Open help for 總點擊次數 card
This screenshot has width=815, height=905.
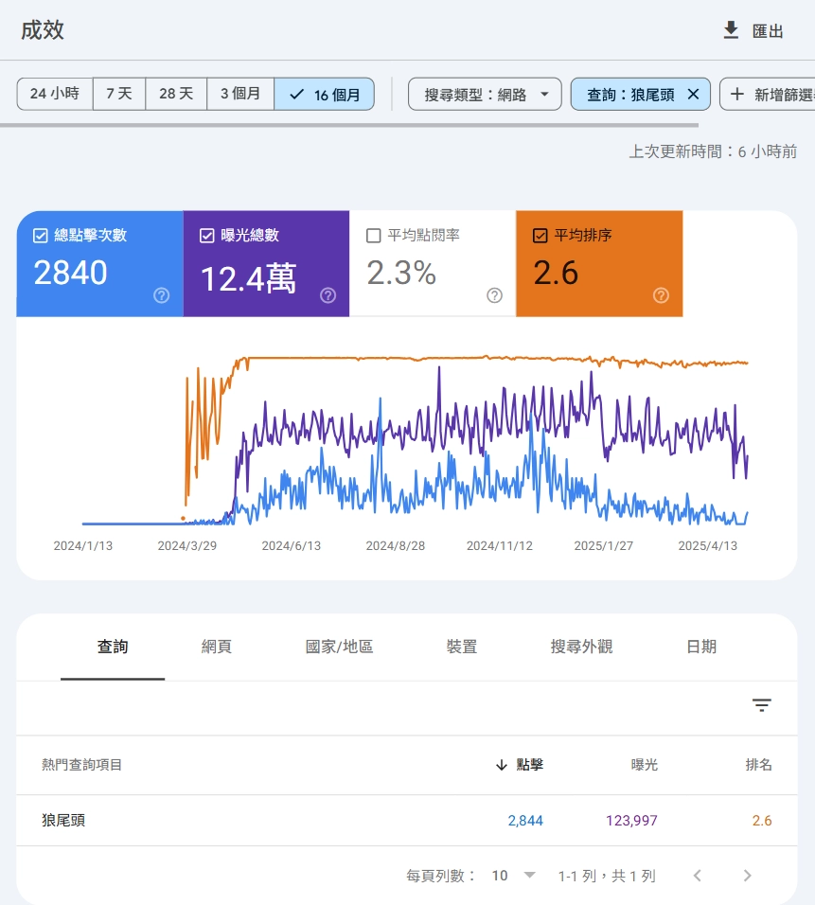(162, 295)
